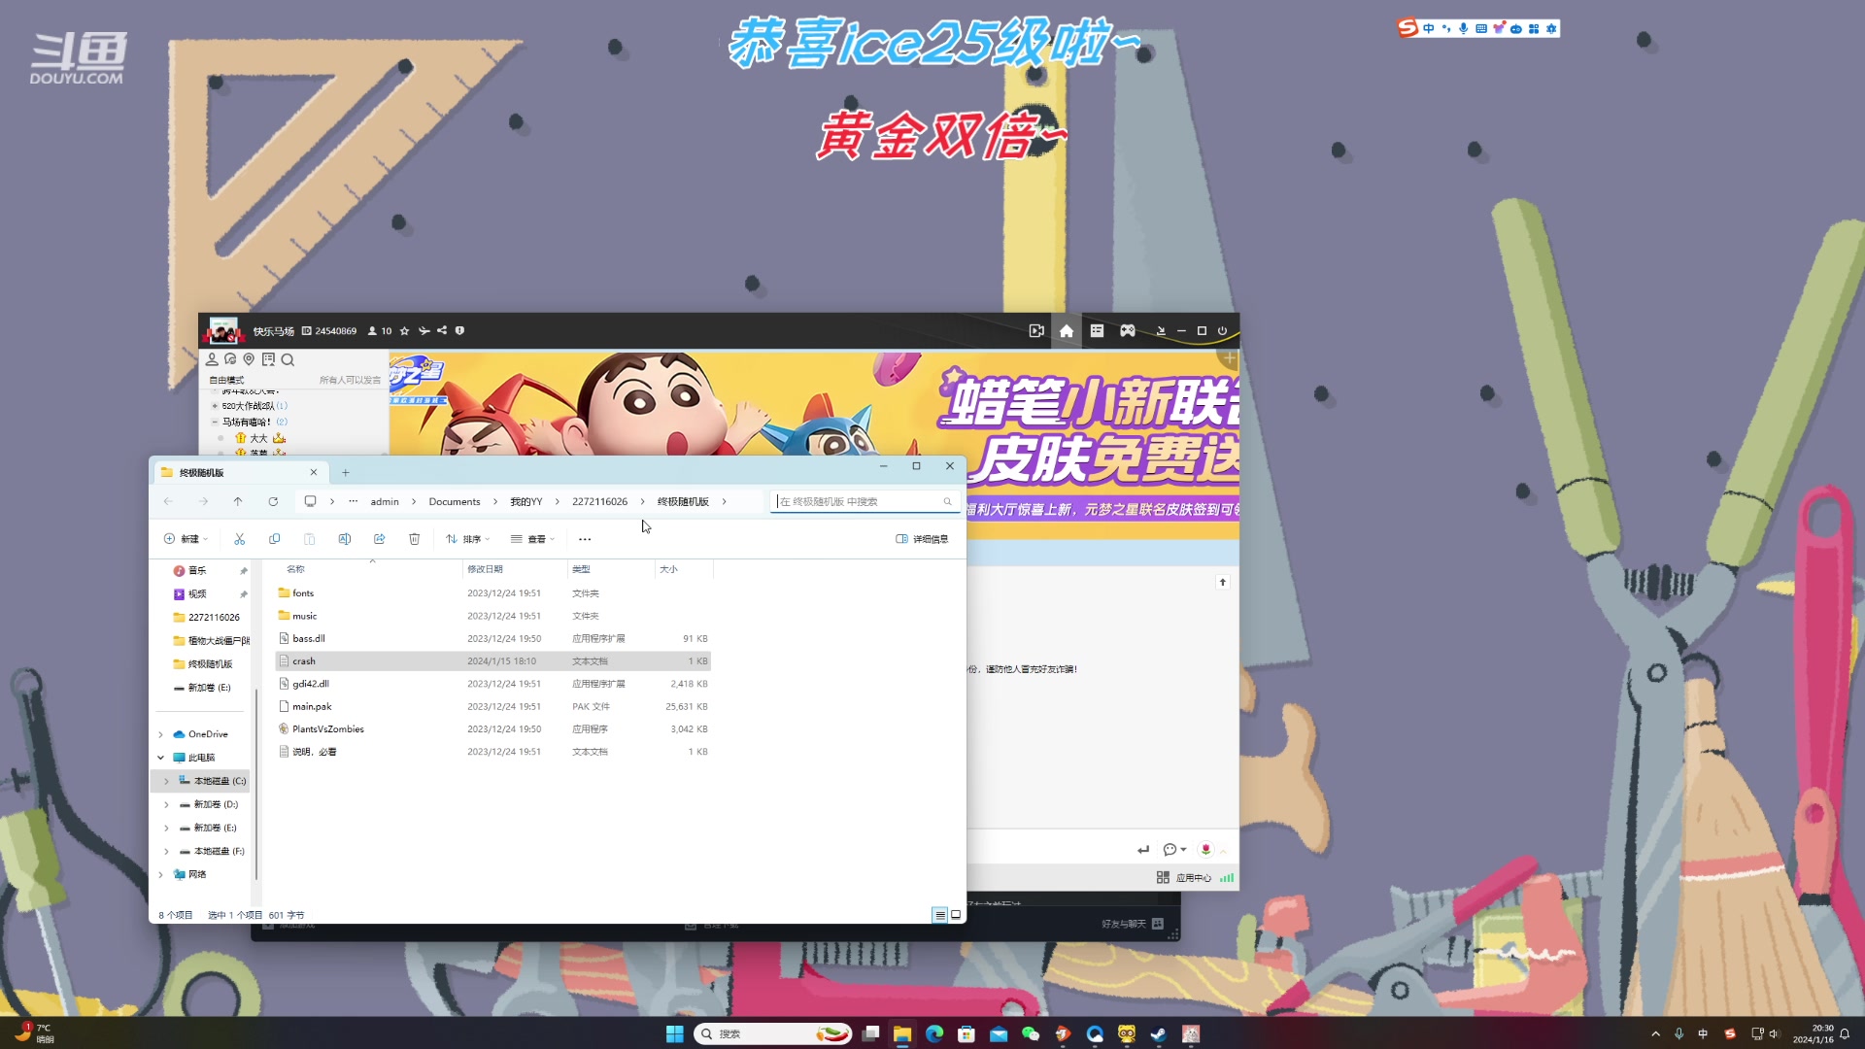Collapse the 马场有嘻哈! channel group in YY
1865x1049 pixels.
pos(215,422)
